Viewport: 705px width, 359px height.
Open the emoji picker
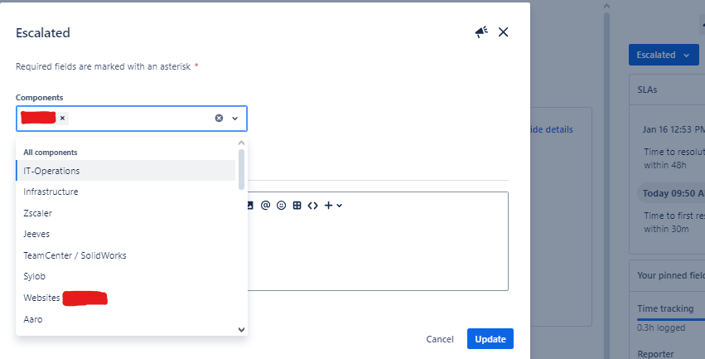coord(281,205)
